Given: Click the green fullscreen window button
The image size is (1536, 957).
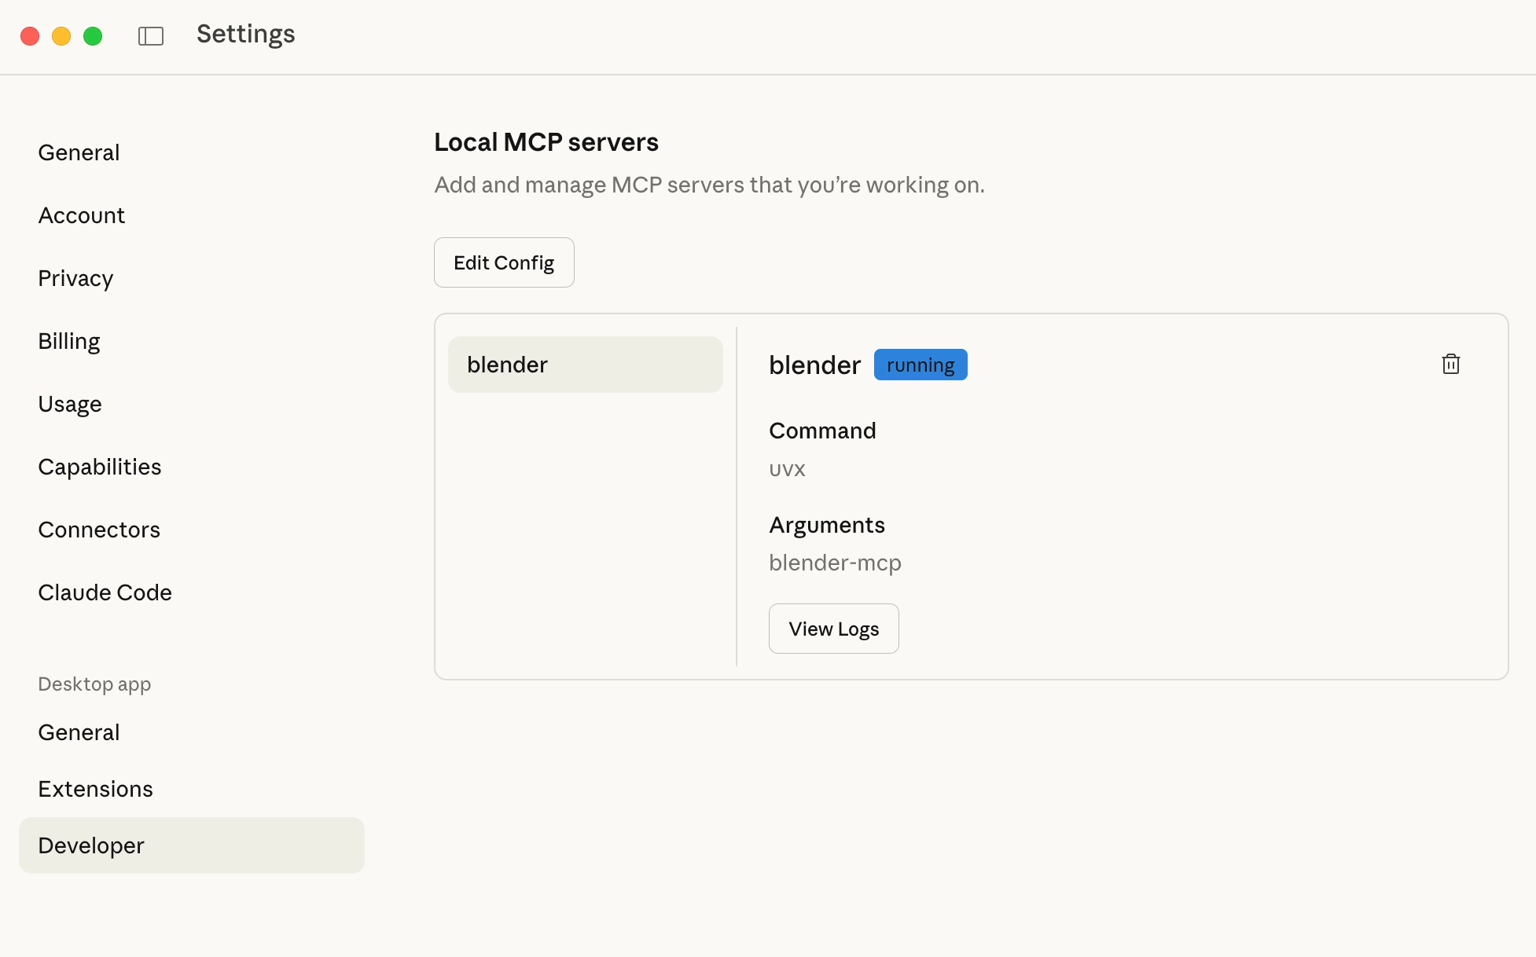Looking at the screenshot, I should coord(93,36).
